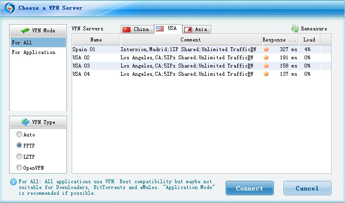Click the status dot for USA 03
This screenshot has height=203, width=345.
point(266,66)
